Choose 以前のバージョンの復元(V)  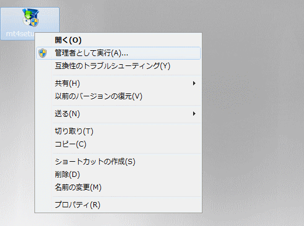click(x=118, y=96)
